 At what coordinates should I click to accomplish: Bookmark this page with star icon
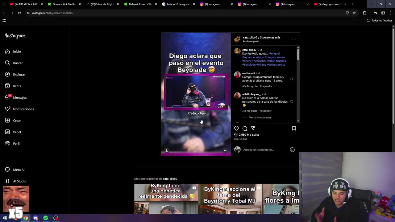click(354, 13)
